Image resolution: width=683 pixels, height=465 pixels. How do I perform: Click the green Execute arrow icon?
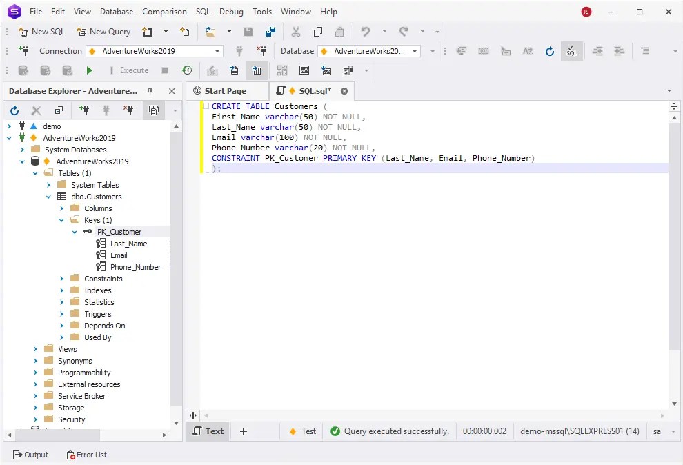click(88, 70)
